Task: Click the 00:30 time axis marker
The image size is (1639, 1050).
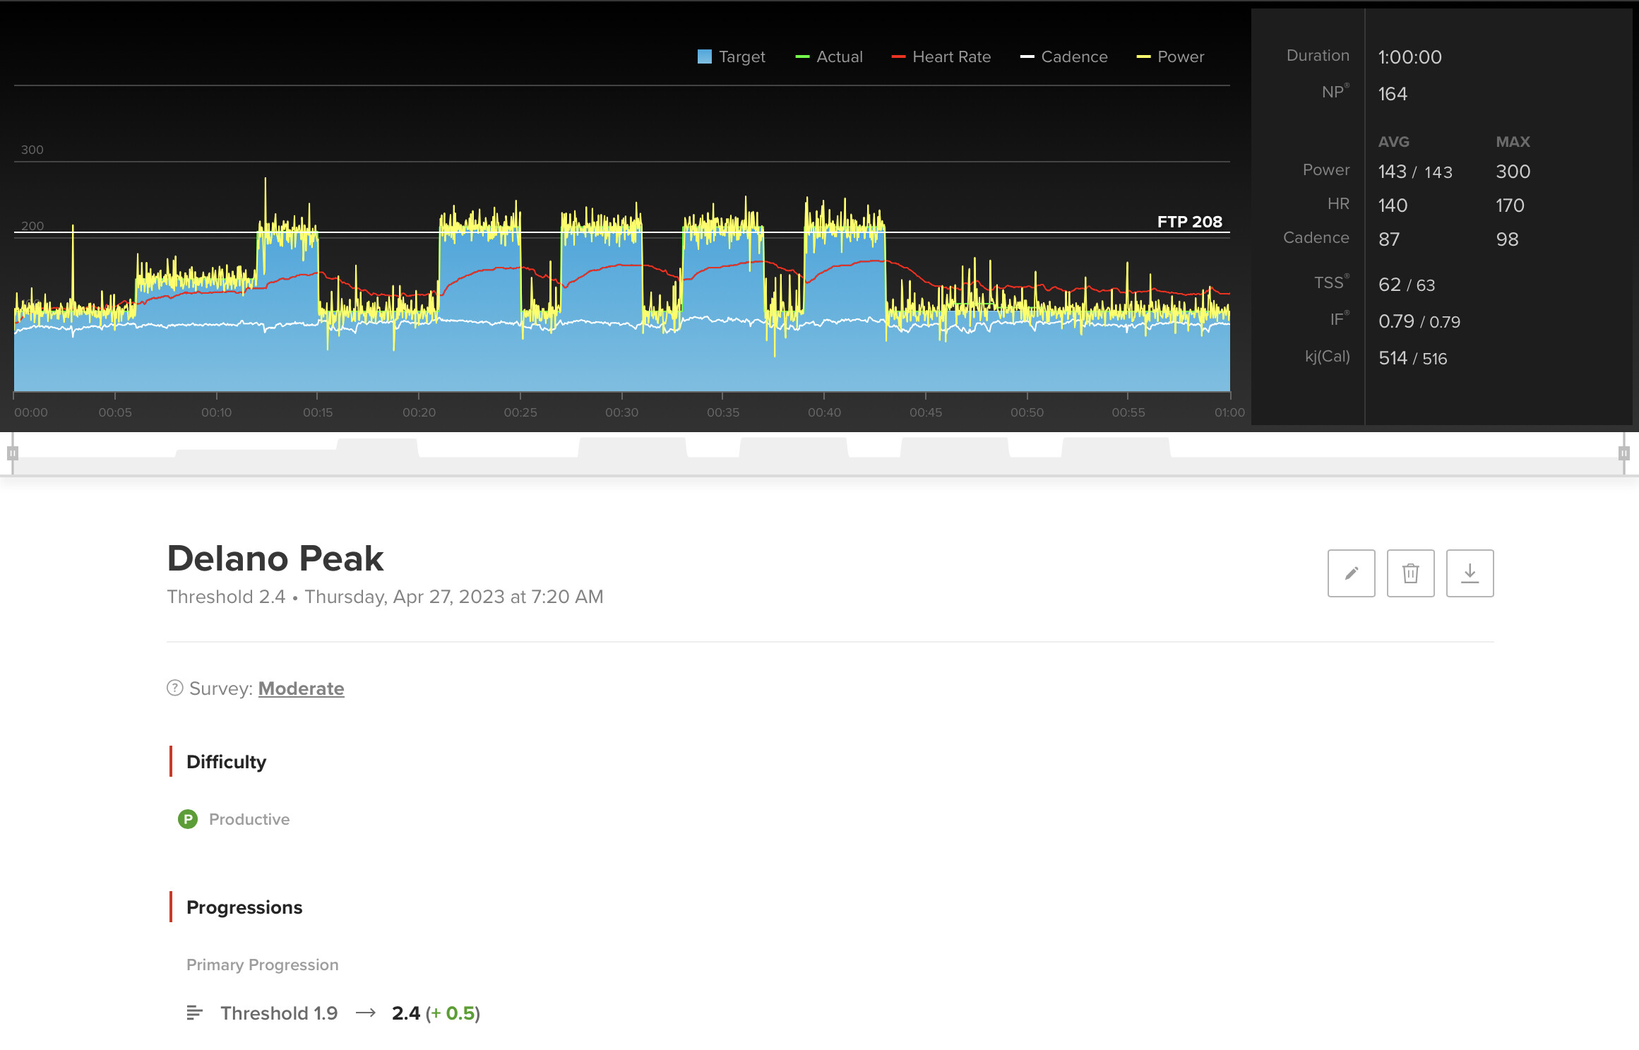Action: pyautogui.click(x=621, y=412)
